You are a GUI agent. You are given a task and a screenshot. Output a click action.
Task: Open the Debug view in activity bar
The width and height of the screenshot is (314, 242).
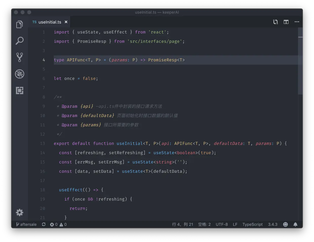pos(19,74)
